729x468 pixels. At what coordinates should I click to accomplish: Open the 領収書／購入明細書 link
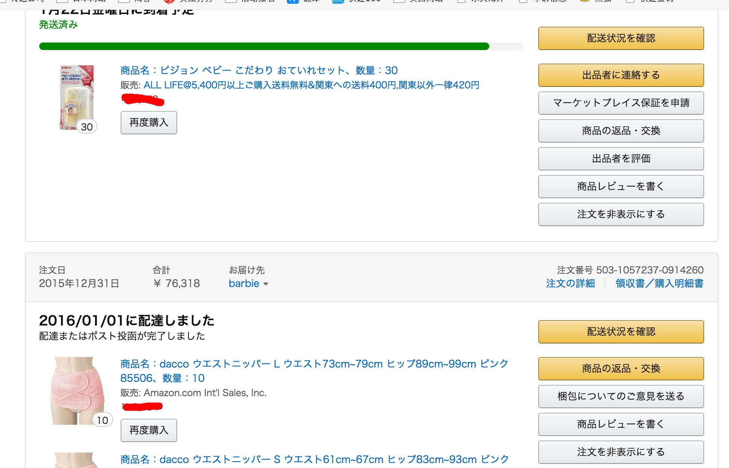coord(659,283)
